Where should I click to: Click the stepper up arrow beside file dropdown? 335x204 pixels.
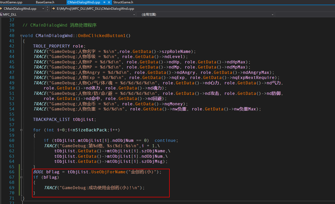click(x=48, y=7)
